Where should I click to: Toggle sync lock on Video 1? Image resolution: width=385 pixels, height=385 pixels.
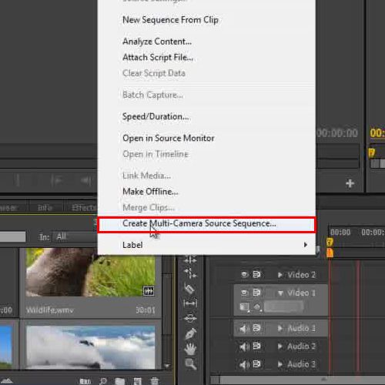256,293
